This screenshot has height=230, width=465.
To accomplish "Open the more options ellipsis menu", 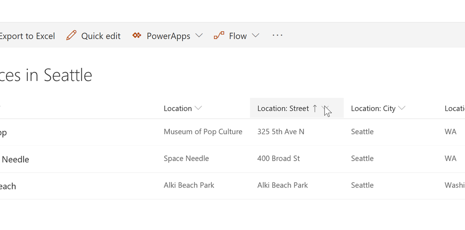I will (x=277, y=35).
